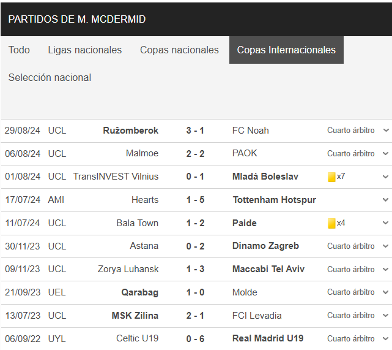Open the Selección nacional tab
The width and height of the screenshot is (392, 350).
click(x=50, y=77)
